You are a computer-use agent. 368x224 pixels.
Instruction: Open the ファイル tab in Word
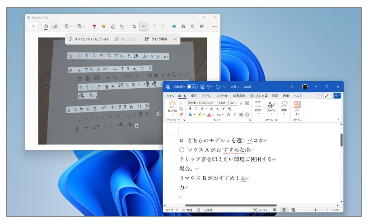tap(170, 96)
